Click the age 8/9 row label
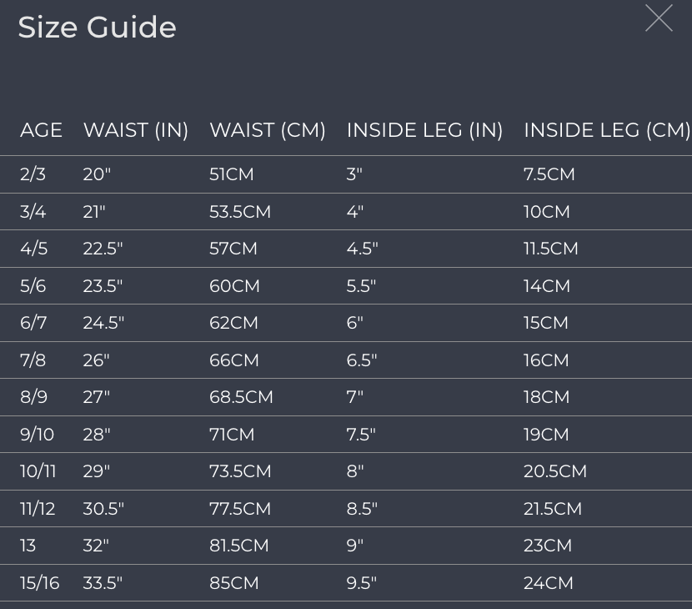The height and width of the screenshot is (609, 692). click(x=33, y=396)
